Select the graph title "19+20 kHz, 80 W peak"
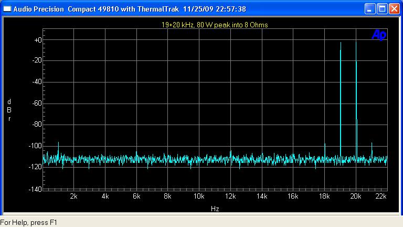403x227 pixels. click(215, 25)
